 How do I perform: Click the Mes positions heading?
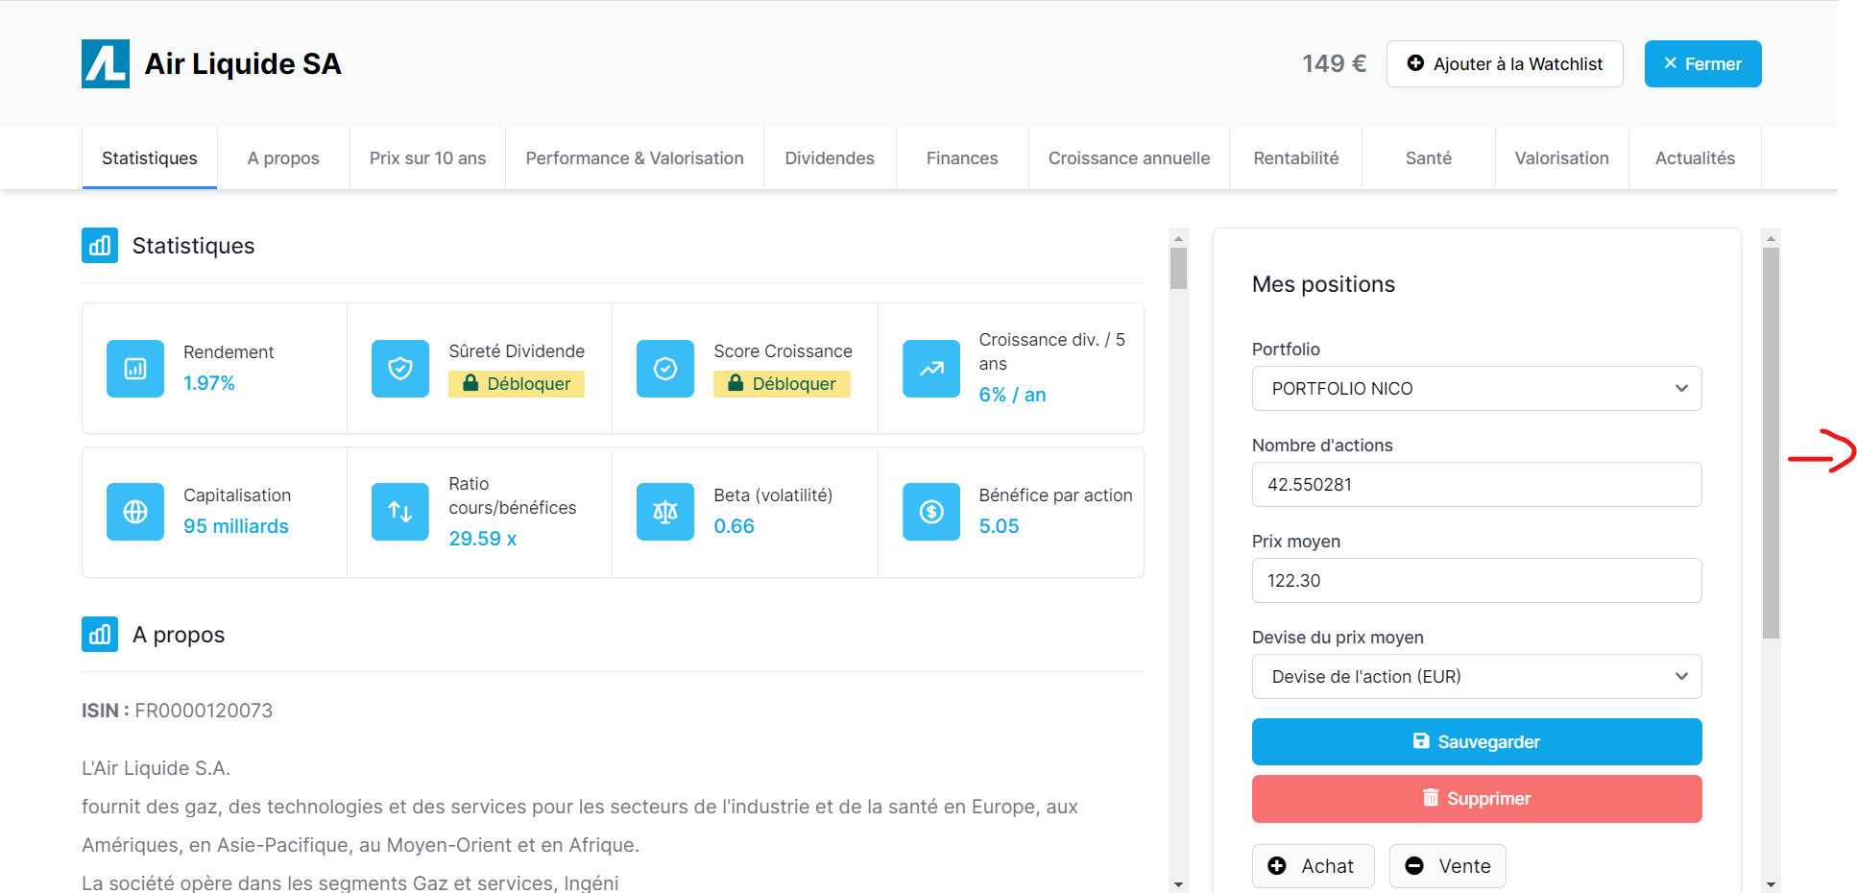[x=1323, y=284]
